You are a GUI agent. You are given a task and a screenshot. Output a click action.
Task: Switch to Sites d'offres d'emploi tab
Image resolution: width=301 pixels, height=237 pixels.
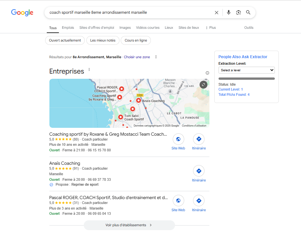97,27
